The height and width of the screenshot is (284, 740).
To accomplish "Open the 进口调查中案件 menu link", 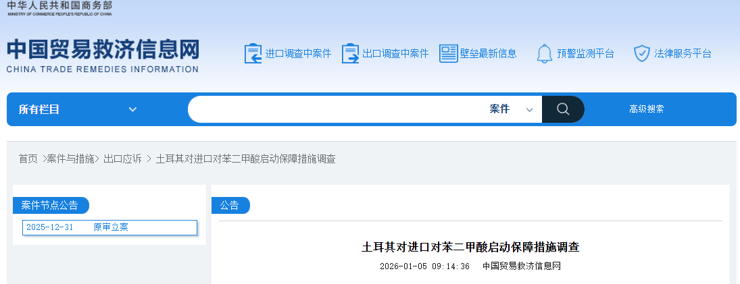I will 298,54.
